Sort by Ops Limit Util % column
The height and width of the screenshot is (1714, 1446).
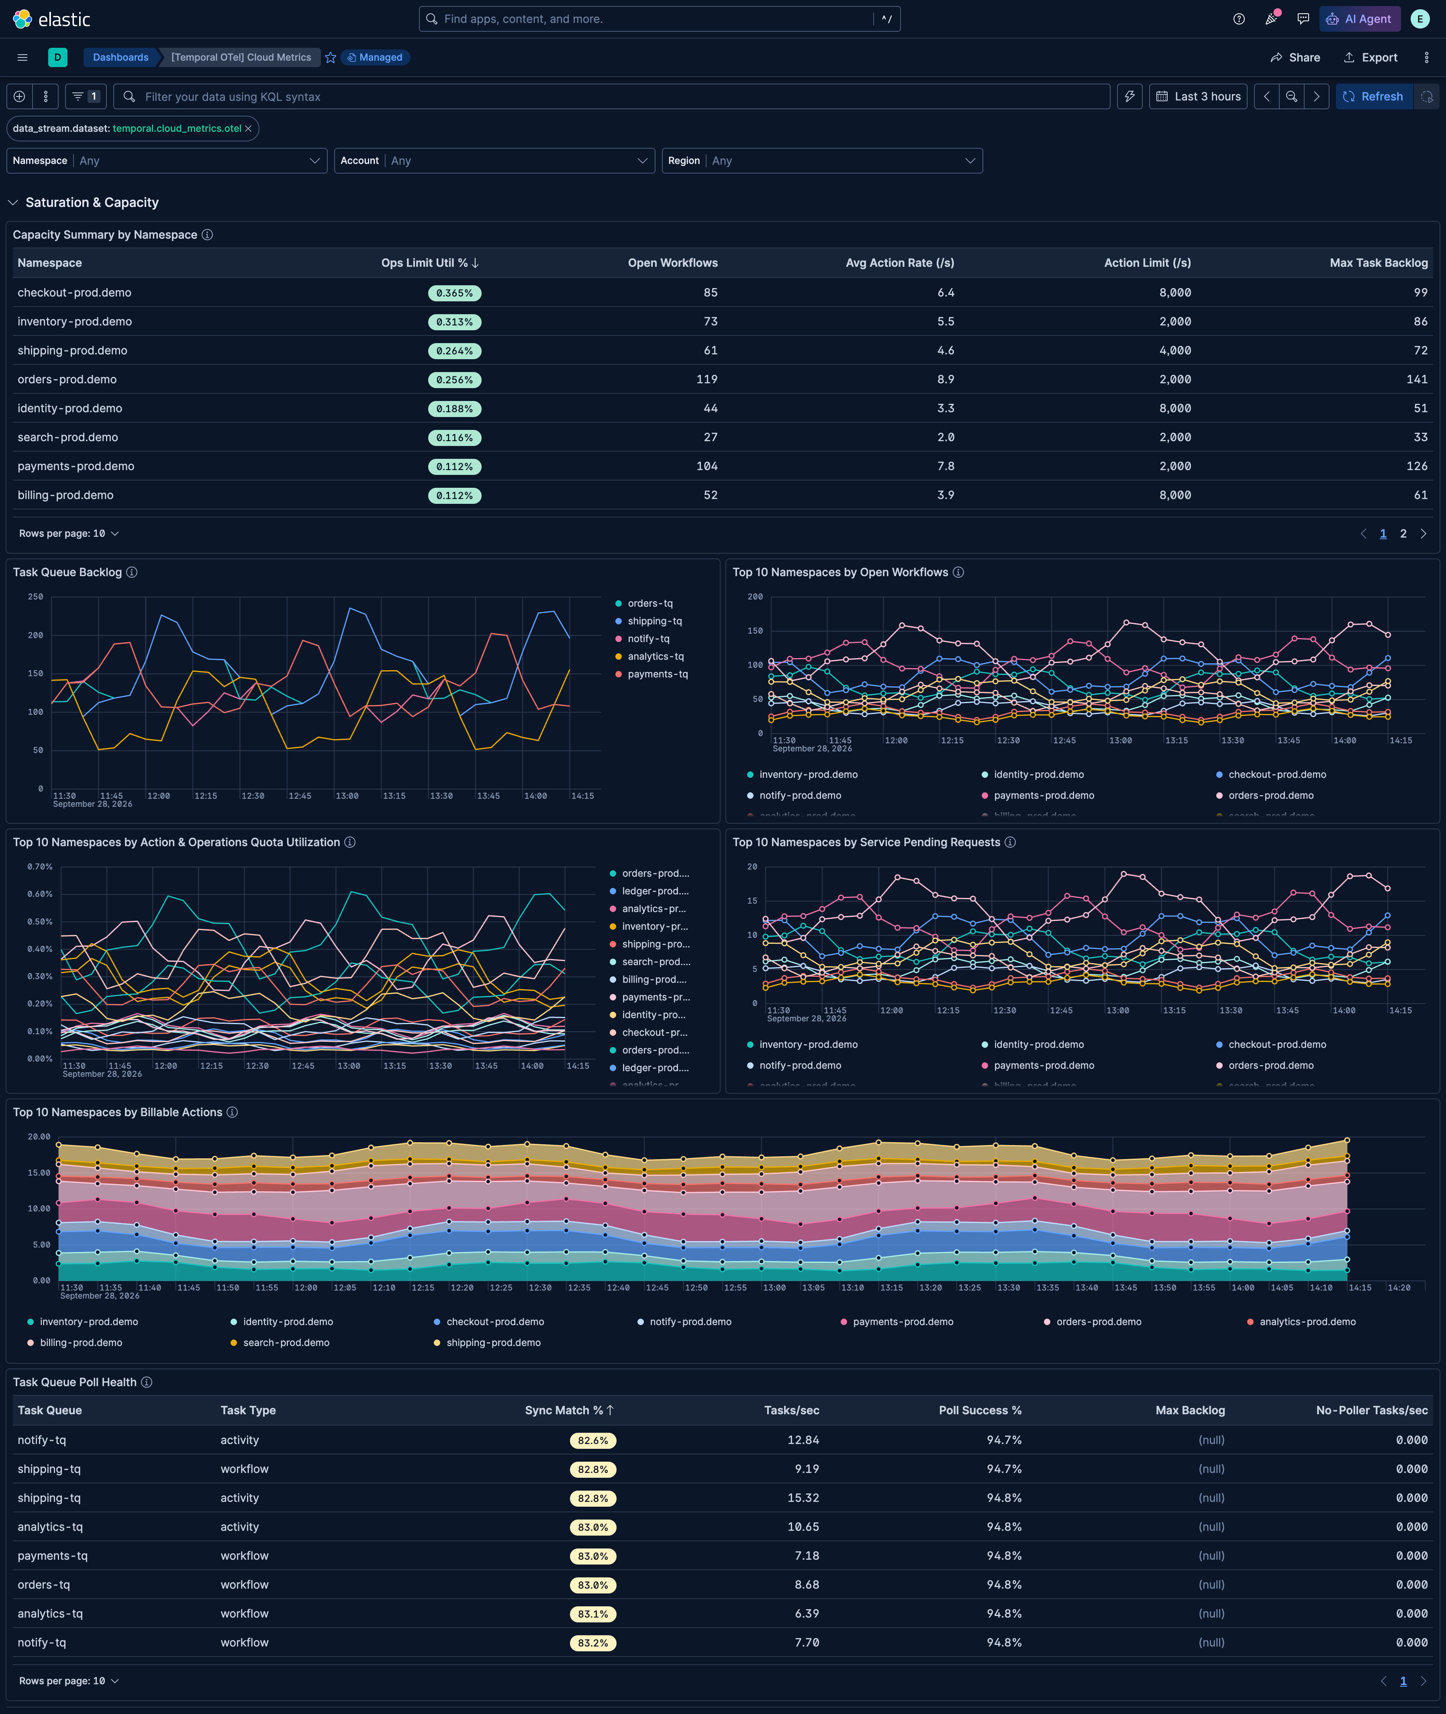click(x=429, y=263)
